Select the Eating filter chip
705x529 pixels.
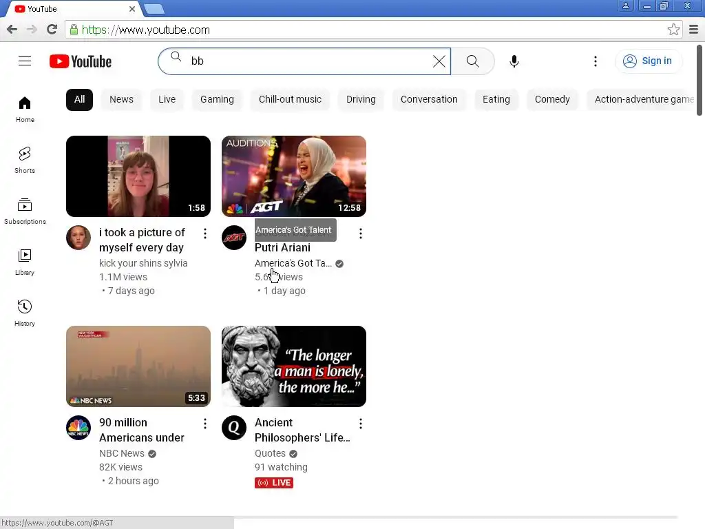coord(496,99)
